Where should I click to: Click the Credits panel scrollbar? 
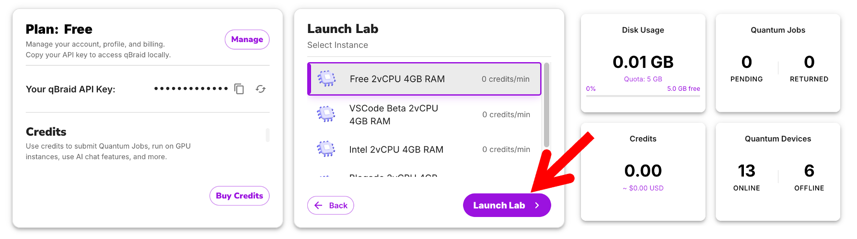pos(267,135)
